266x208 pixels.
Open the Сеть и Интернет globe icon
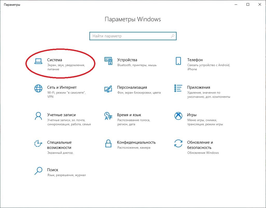[x=38, y=88]
